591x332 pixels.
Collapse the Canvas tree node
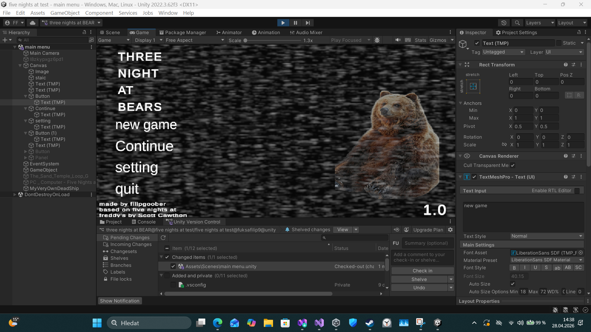click(x=20, y=65)
